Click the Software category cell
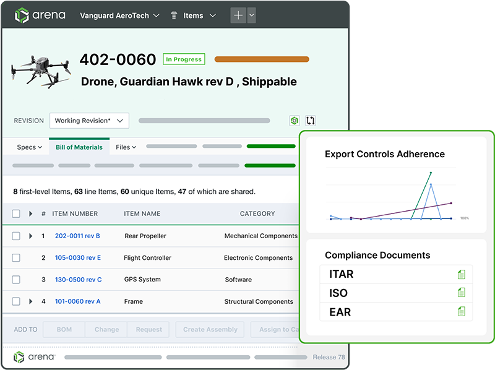The width and height of the screenshot is (495, 370). coord(238,280)
